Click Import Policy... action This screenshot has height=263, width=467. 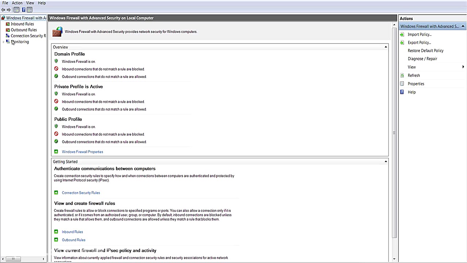[x=420, y=34]
